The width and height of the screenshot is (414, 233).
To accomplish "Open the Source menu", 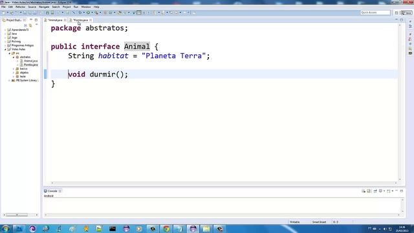I will click(x=32, y=7).
